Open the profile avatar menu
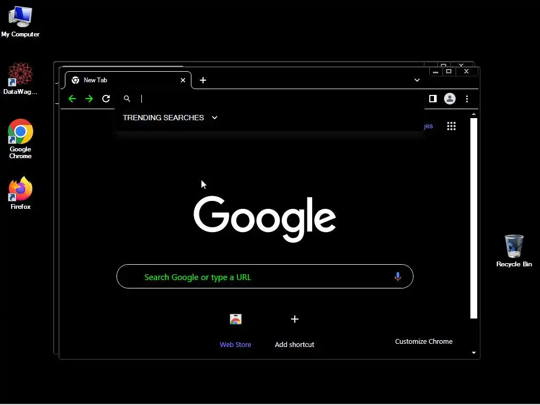The width and height of the screenshot is (540, 405). [x=449, y=99]
